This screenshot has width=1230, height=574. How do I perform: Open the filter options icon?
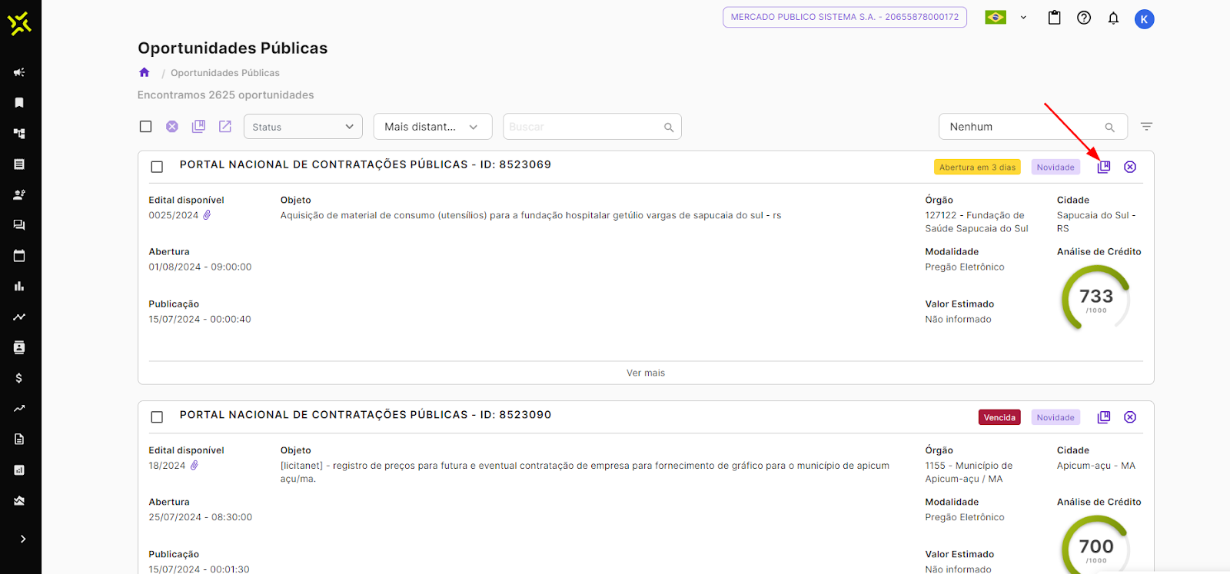coord(1146,127)
